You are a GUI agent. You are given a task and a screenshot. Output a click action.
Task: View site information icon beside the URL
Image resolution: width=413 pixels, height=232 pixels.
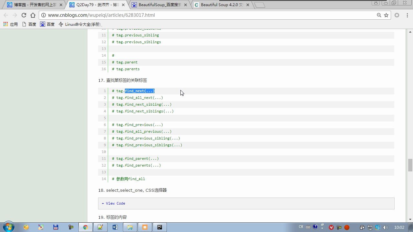click(x=44, y=15)
